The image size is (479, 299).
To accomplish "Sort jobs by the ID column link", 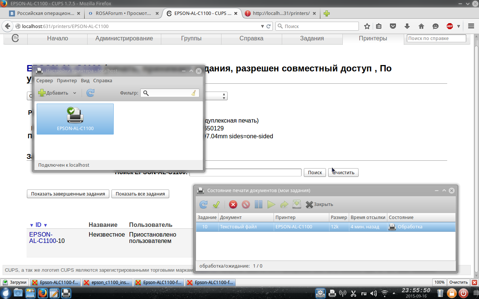I will (x=38, y=225).
